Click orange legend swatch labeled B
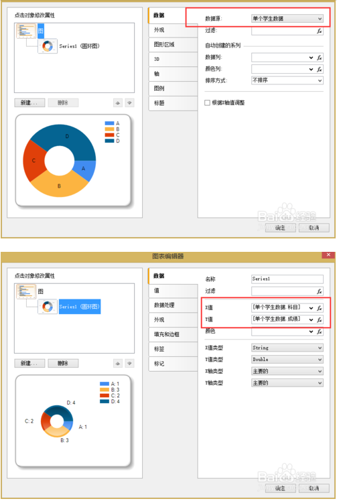This screenshot has width=337, height=501. (x=109, y=129)
